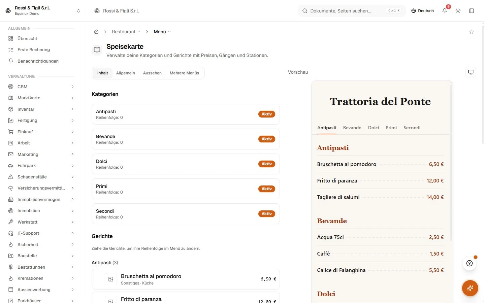The height and width of the screenshot is (303, 485).
Task: Mark page as favorite with star icon
Action: click(472, 32)
